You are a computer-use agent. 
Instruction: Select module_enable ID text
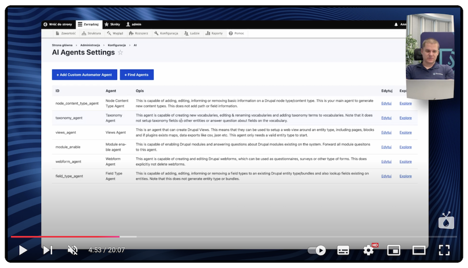click(x=68, y=147)
